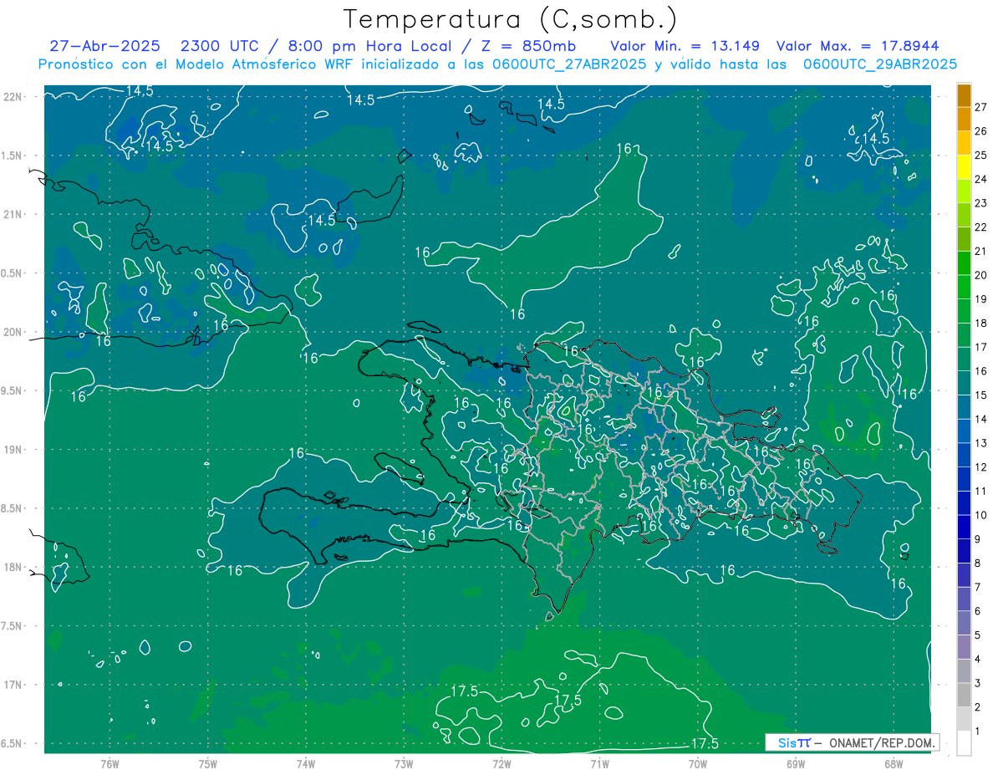Viewport: 1003px width, 775px height.
Task: Click the legend value '27'
Action: click(x=980, y=107)
